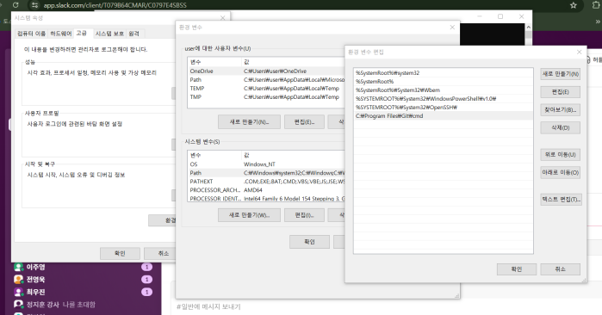The width and height of the screenshot is (602, 315).
Task: Click 이주영 avatar in Slack sidebar
Action: click(18, 267)
